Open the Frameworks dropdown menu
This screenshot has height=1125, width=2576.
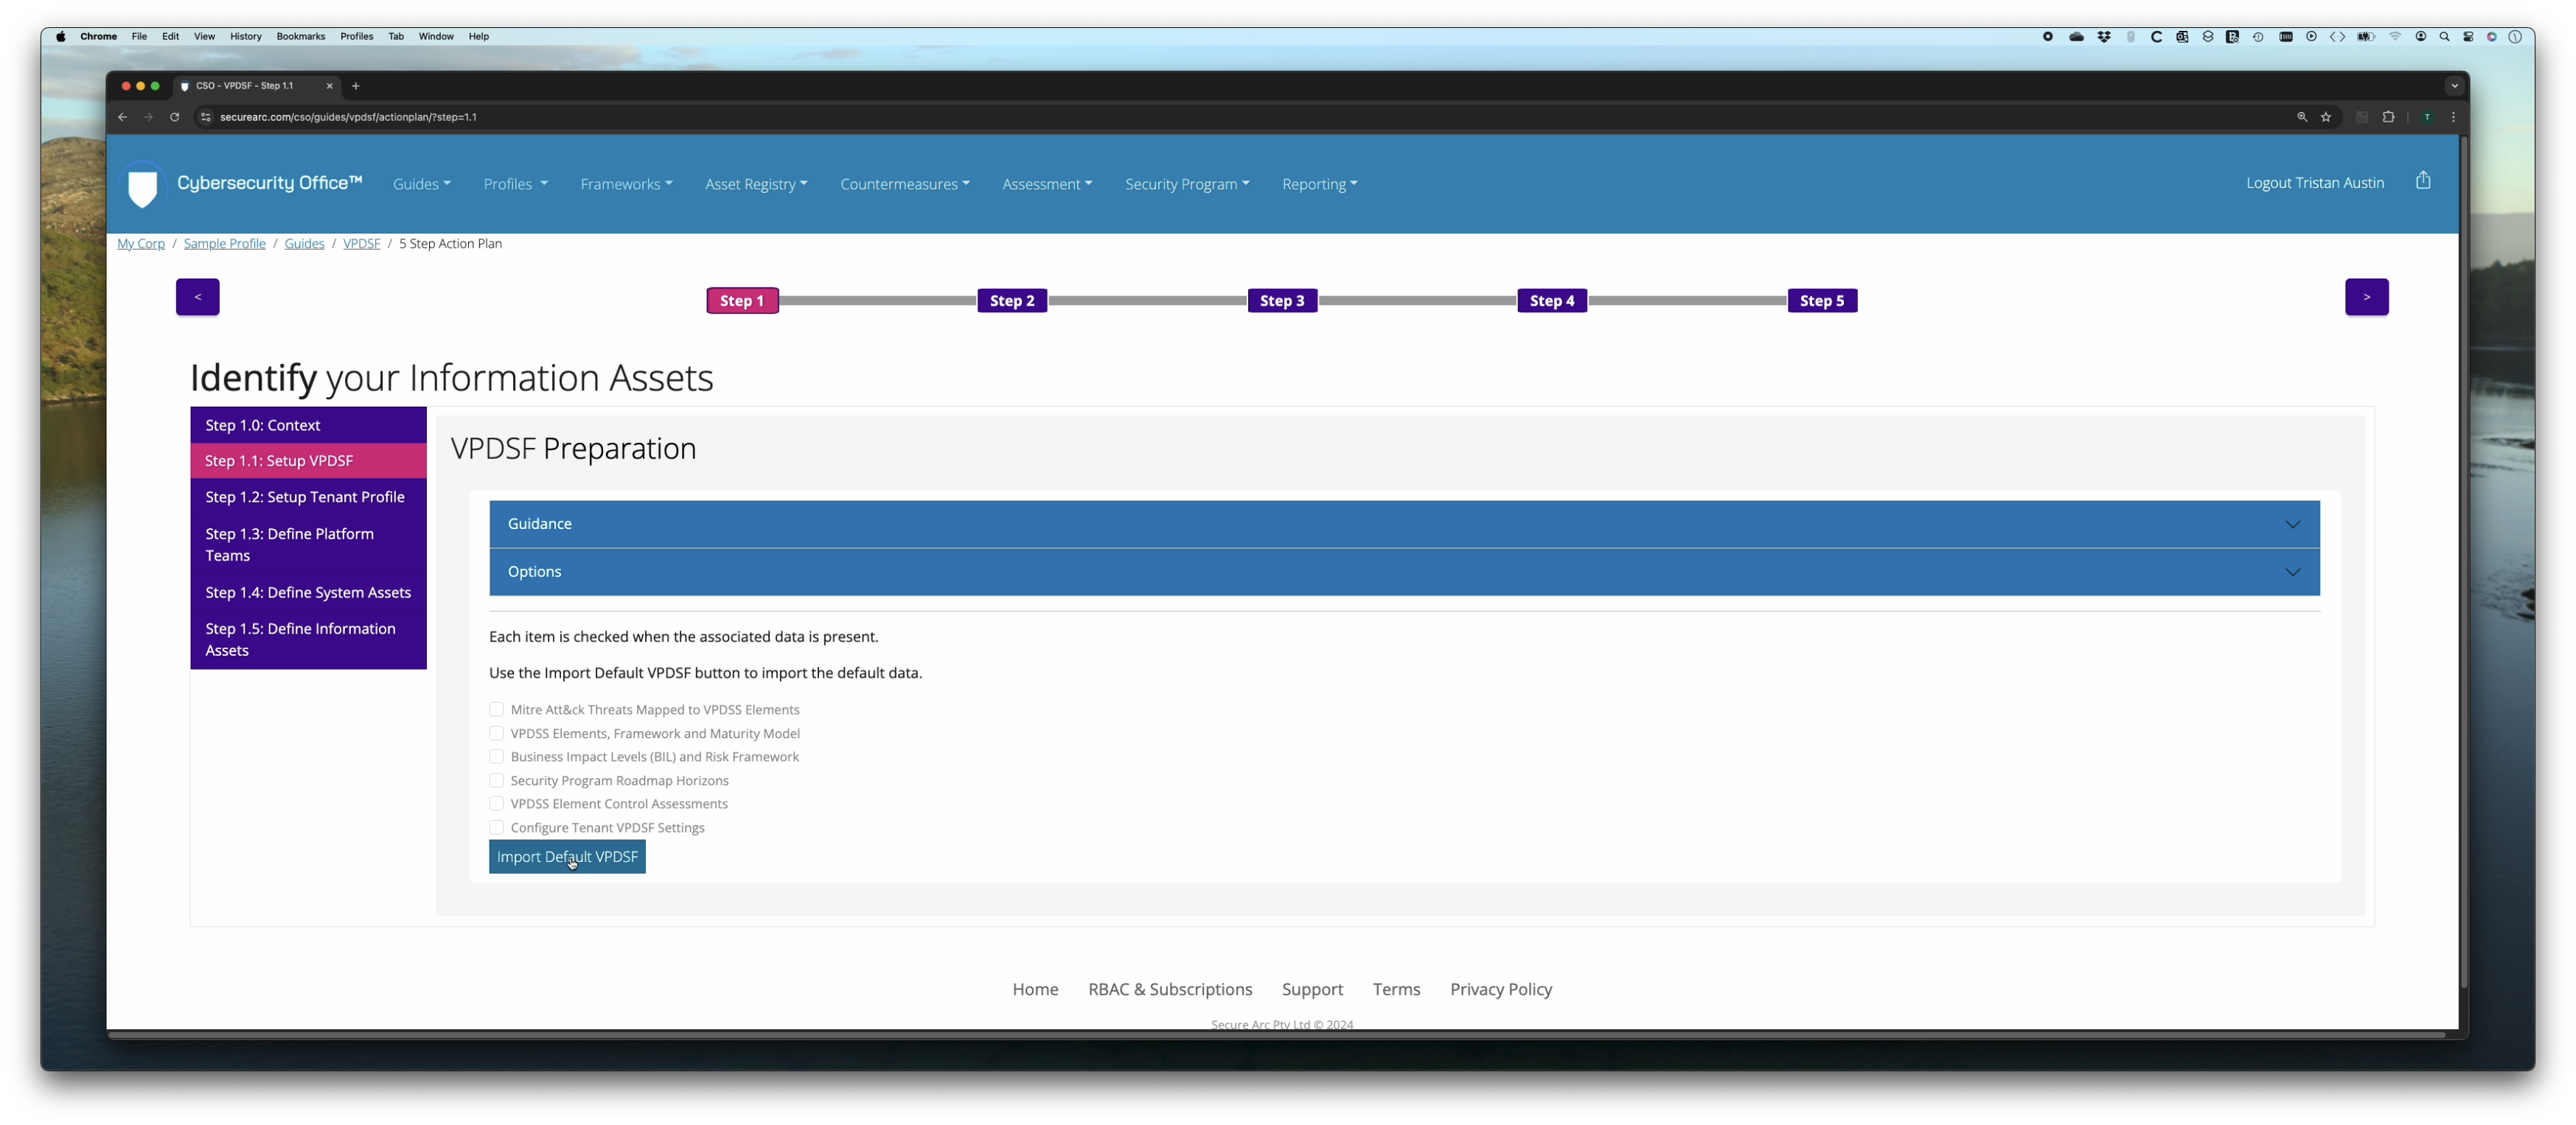[626, 184]
